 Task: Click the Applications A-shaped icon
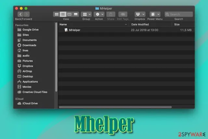[19, 82]
